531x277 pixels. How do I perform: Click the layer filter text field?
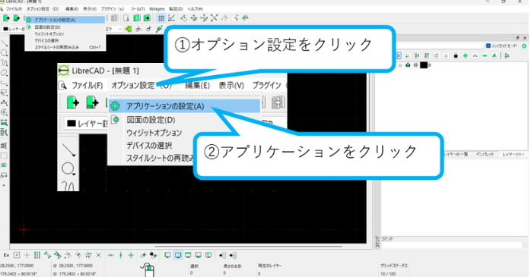tap(439, 46)
